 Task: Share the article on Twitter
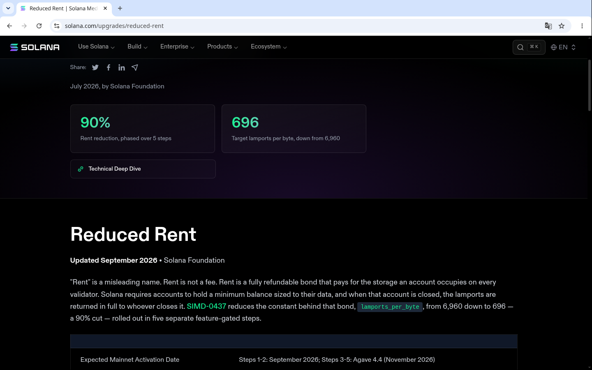click(95, 67)
